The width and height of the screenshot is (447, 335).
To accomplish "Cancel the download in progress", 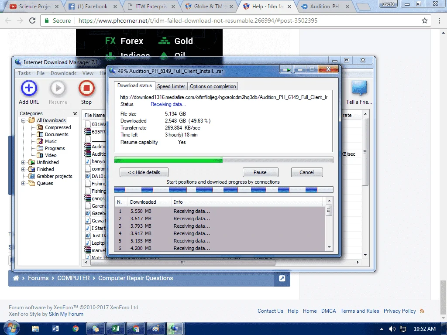I will pyautogui.click(x=307, y=172).
